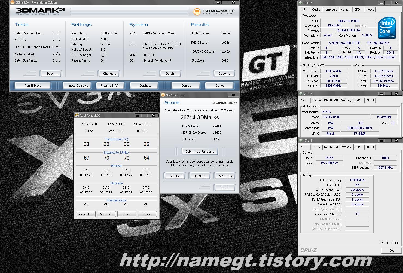
Task: Open the Graphs button in 3DMark06
Action: pyautogui.click(x=145, y=86)
